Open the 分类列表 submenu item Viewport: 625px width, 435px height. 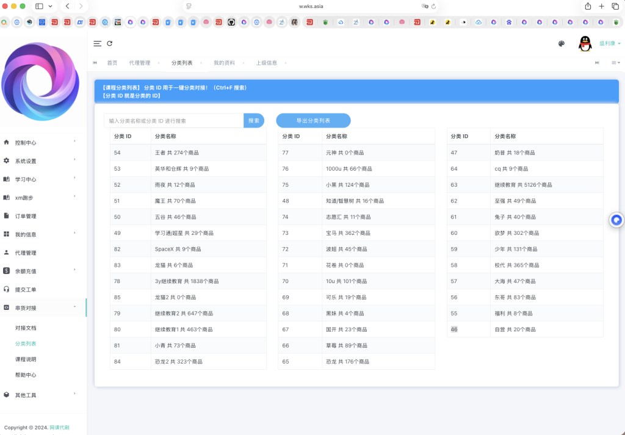(26, 343)
